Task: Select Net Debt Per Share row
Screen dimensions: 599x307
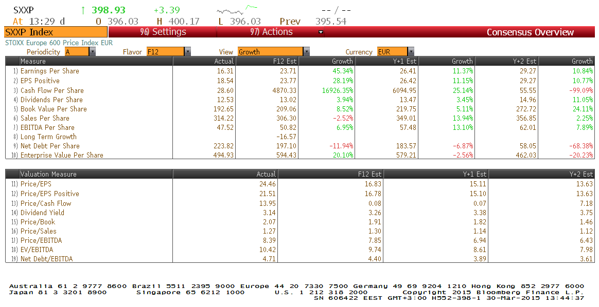Action: (300, 146)
